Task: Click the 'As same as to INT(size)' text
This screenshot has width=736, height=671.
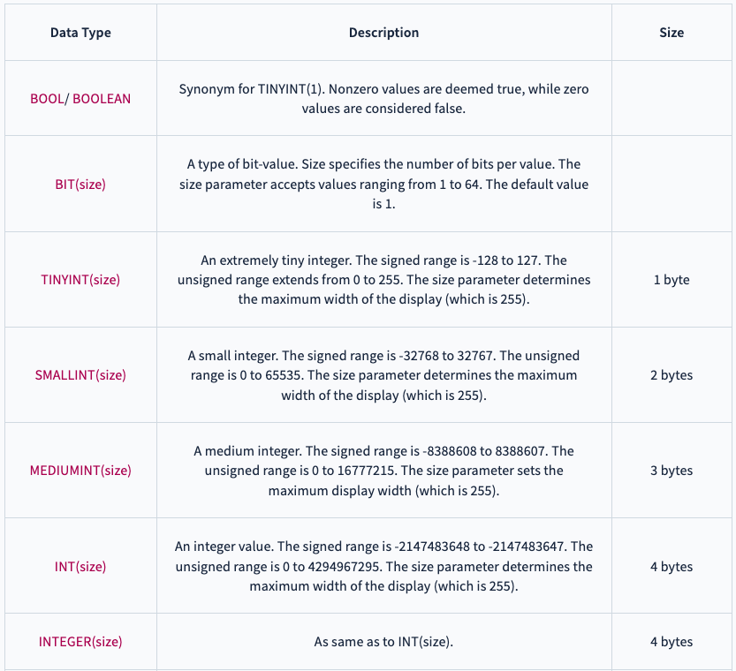Action: point(384,642)
